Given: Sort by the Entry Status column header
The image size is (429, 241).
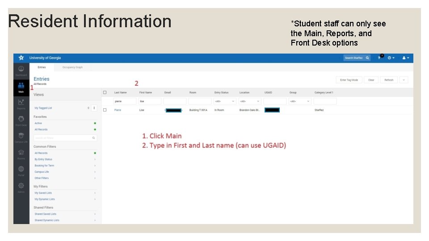Looking at the screenshot, I should click(221, 92).
